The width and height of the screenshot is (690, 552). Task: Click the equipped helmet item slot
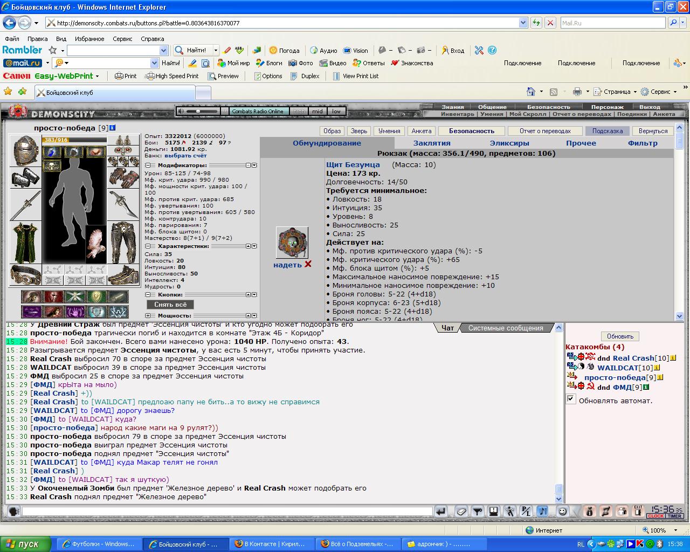[x=25, y=151]
